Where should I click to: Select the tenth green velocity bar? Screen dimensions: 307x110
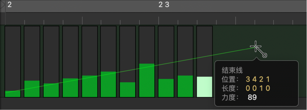(185, 86)
